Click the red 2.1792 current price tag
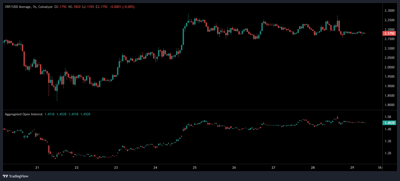400x181 pixels. 389,34
